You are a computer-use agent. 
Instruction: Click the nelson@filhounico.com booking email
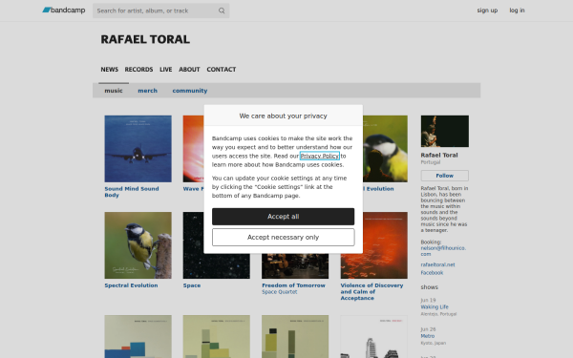coord(443,251)
